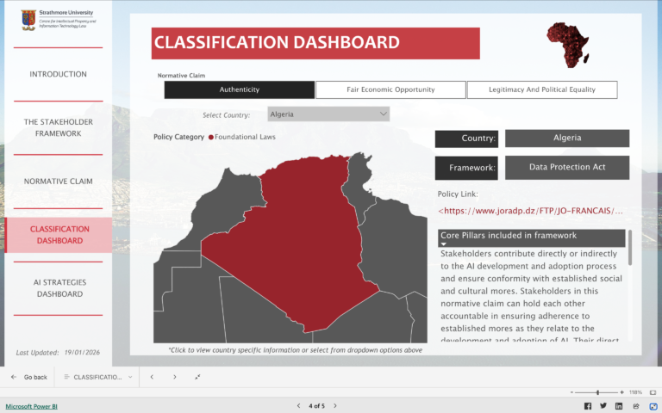Click the Algeria country value card
The width and height of the screenshot is (662, 413).
pyautogui.click(x=567, y=139)
